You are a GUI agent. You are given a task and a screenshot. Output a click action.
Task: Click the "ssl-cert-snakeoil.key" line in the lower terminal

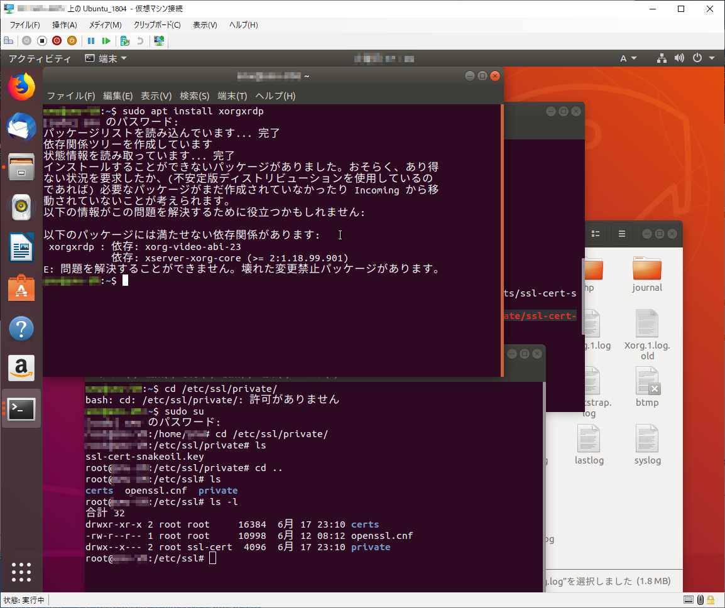(144, 457)
